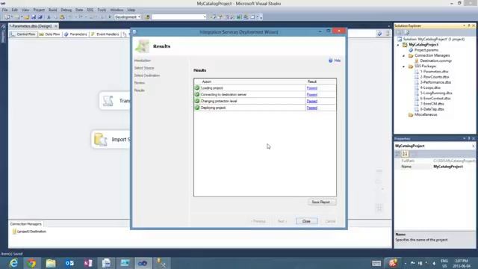Click the 1-Parameters.dtsx package file icon
Image resolution: width=478 pixels, height=269 pixels.
[417, 72]
